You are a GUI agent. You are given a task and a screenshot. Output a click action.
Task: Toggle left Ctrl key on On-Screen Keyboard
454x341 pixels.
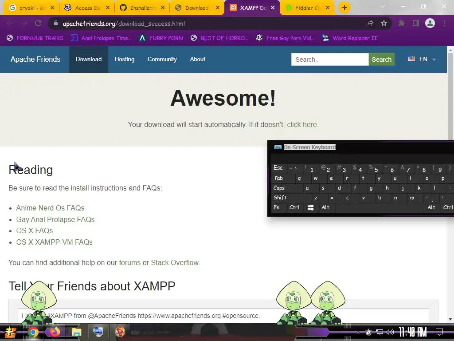(x=294, y=207)
